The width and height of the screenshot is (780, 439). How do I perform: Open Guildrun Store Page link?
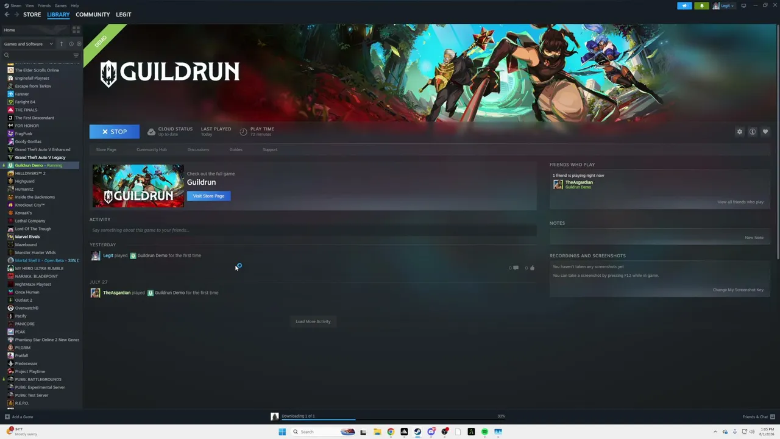[x=106, y=149]
